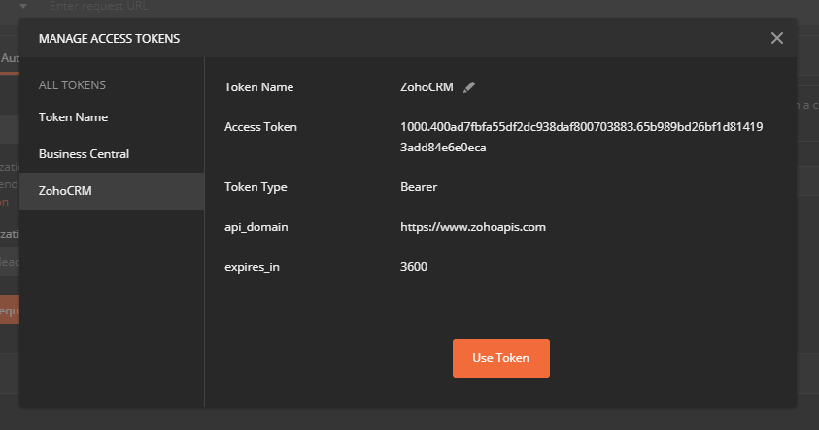Choose the 'Token Name' entry in the sidebar list

[73, 117]
